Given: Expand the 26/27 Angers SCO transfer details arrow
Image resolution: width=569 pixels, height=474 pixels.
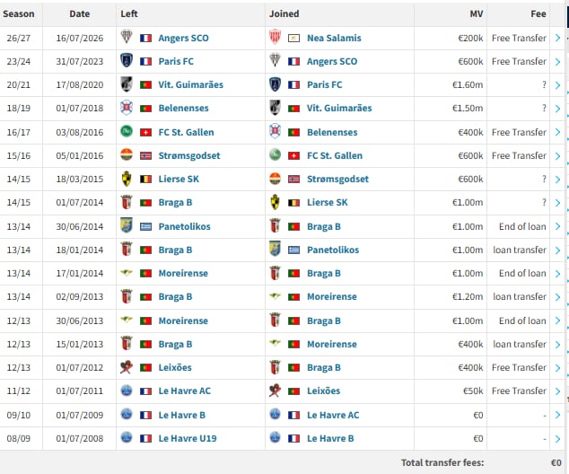Looking at the screenshot, I should [557, 38].
